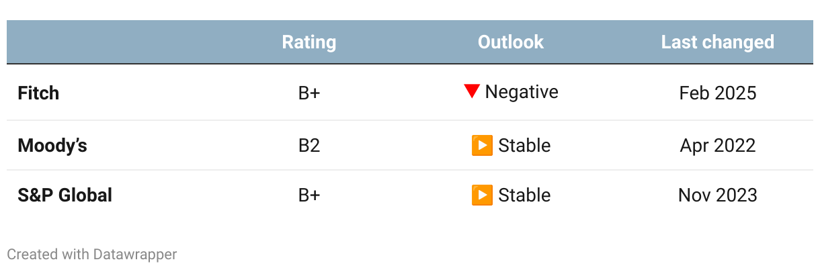Select the Moody's row label
Image resolution: width=820 pixels, height=270 pixels.
pyautogui.click(x=52, y=145)
